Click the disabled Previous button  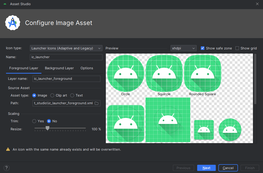click(184, 168)
